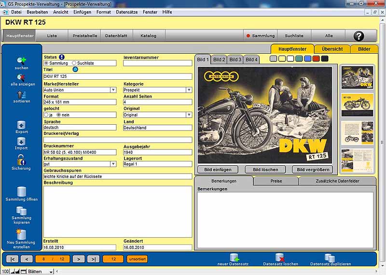Click the alle anzeigen icon
Image resolution: width=386 pixels, height=275 pixels.
pyautogui.click(x=21, y=77)
